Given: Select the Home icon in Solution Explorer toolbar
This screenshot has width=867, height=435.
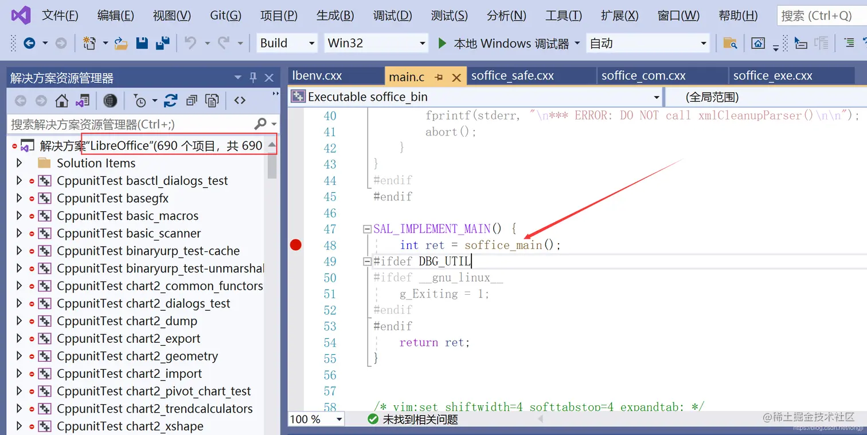Looking at the screenshot, I should tap(62, 100).
